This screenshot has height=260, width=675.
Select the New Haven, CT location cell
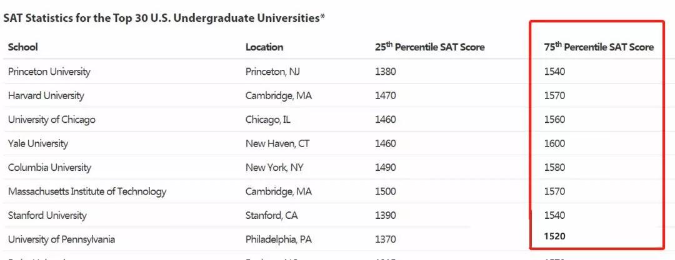point(277,144)
